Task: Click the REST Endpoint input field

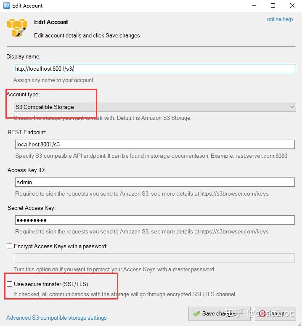Action: coord(155,144)
